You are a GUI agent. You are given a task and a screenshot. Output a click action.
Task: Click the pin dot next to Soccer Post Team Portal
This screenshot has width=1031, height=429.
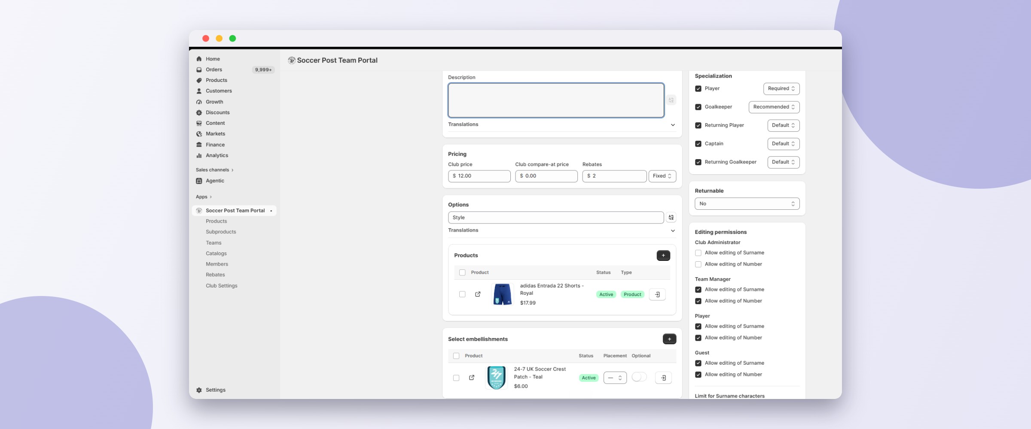pos(271,211)
